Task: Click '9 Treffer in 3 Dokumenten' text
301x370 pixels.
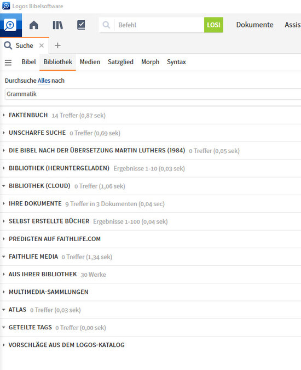Action: [x=101, y=204]
